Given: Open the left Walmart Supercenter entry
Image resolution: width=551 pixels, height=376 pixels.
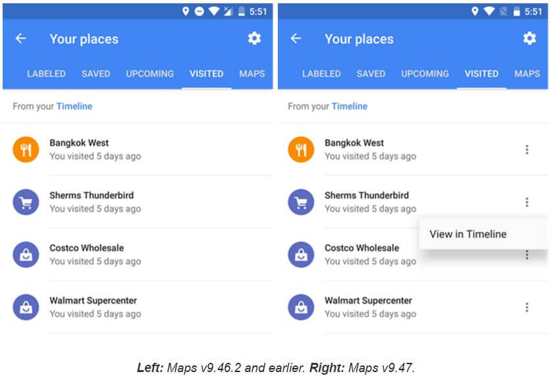Looking at the screenshot, I should tap(93, 307).
